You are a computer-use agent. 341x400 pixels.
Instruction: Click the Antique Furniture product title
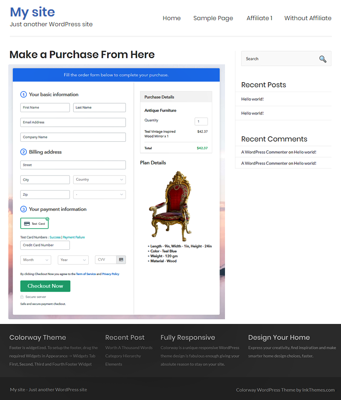point(160,110)
